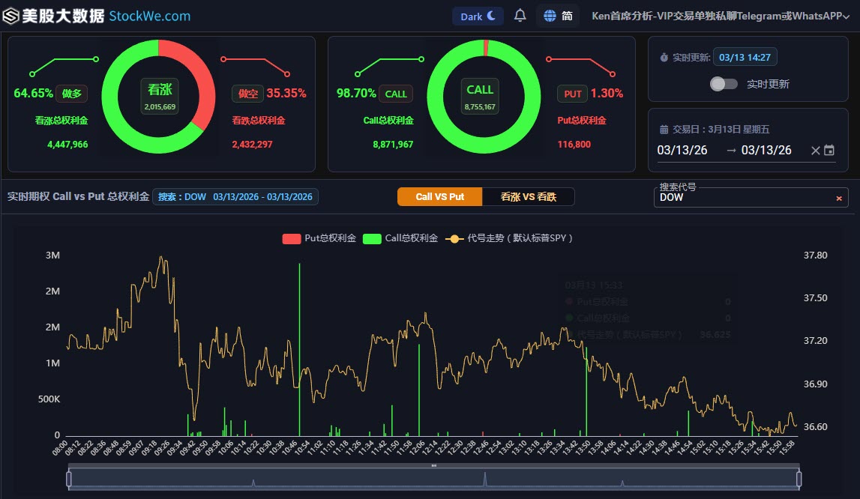Open the calendar date picker icon

tap(829, 150)
